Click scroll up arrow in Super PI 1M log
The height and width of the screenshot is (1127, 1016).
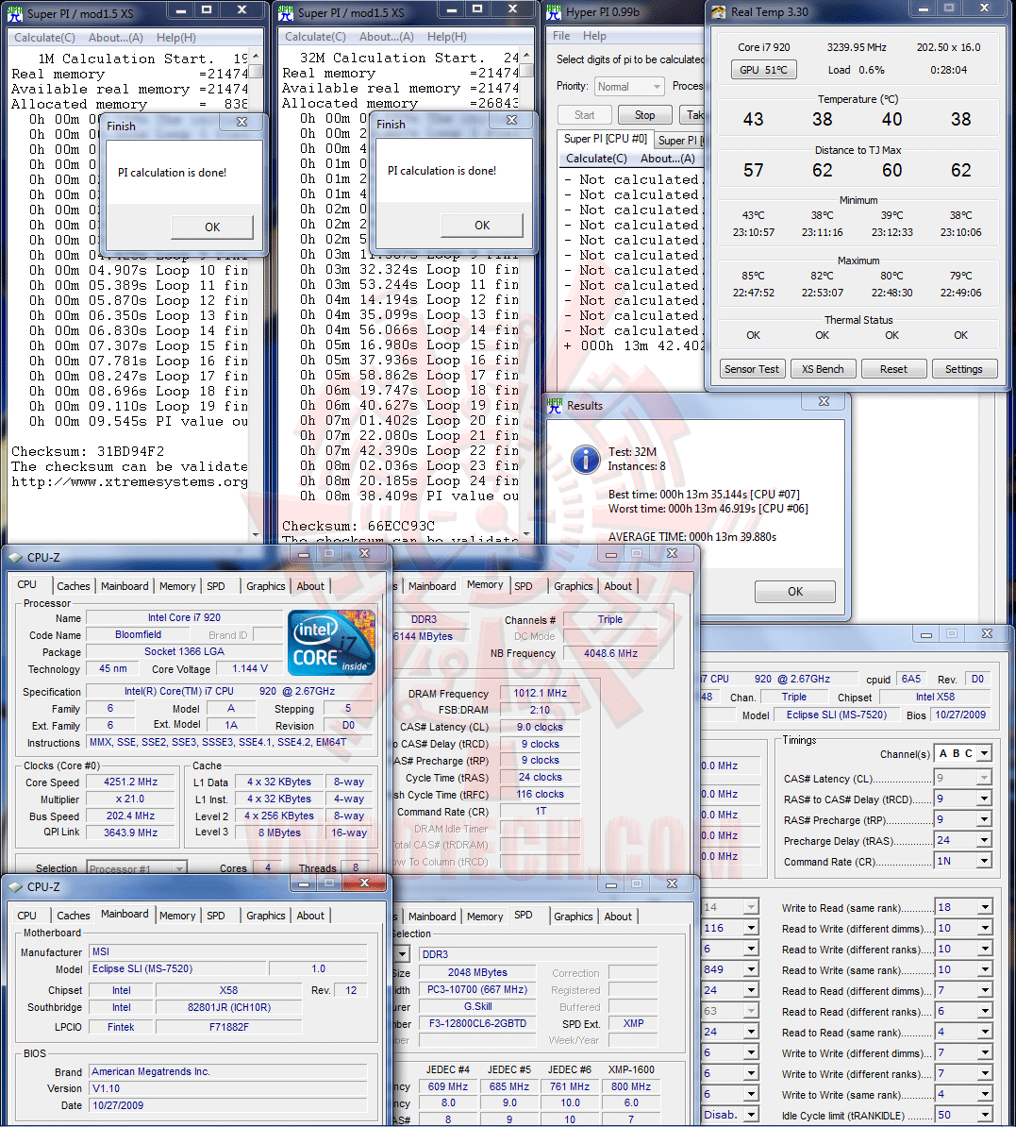pyautogui.click(x=256, y=56)
